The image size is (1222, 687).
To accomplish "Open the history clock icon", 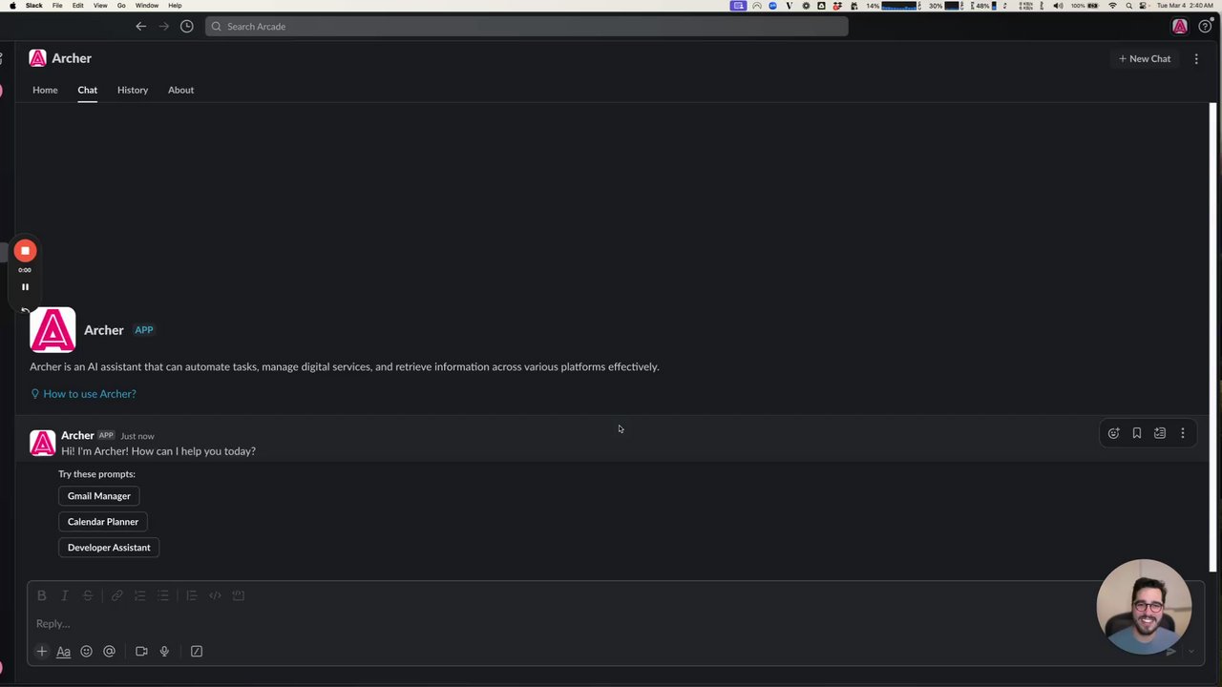I will [x=187, y=27].
